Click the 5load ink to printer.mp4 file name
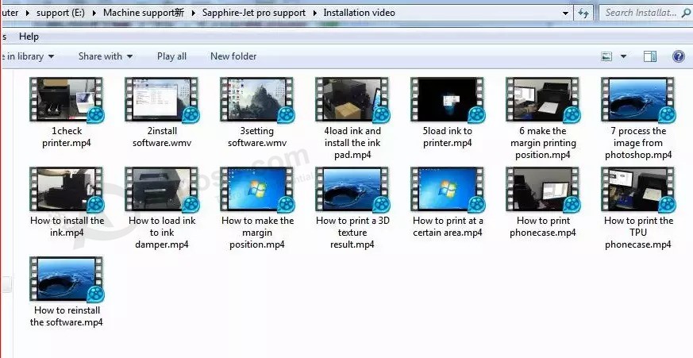 pyautogui.click(x=448, y=137)
